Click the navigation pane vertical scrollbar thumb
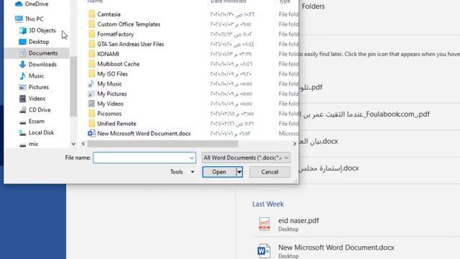The height and width of the screenshot is (259, 460). [x=73, y=87]
